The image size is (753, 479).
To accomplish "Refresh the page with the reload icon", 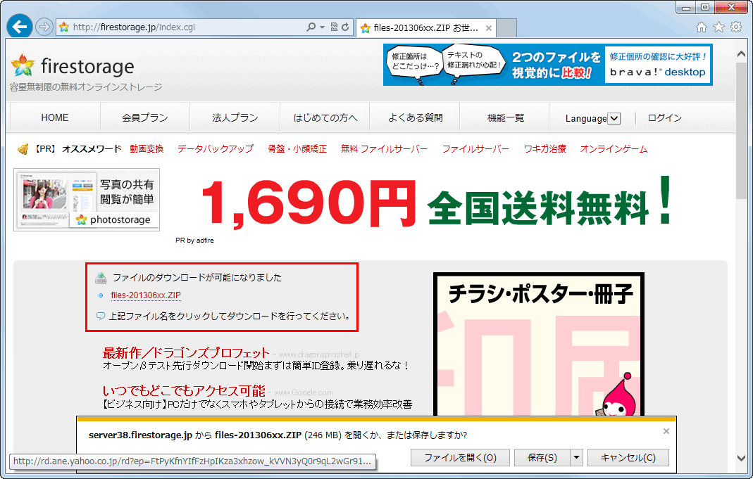I will pyautogui.click(x=344, y=27).
